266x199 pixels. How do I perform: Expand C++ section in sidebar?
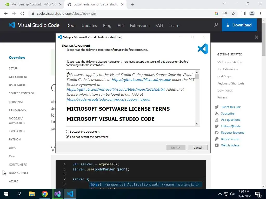click(12, 156)
